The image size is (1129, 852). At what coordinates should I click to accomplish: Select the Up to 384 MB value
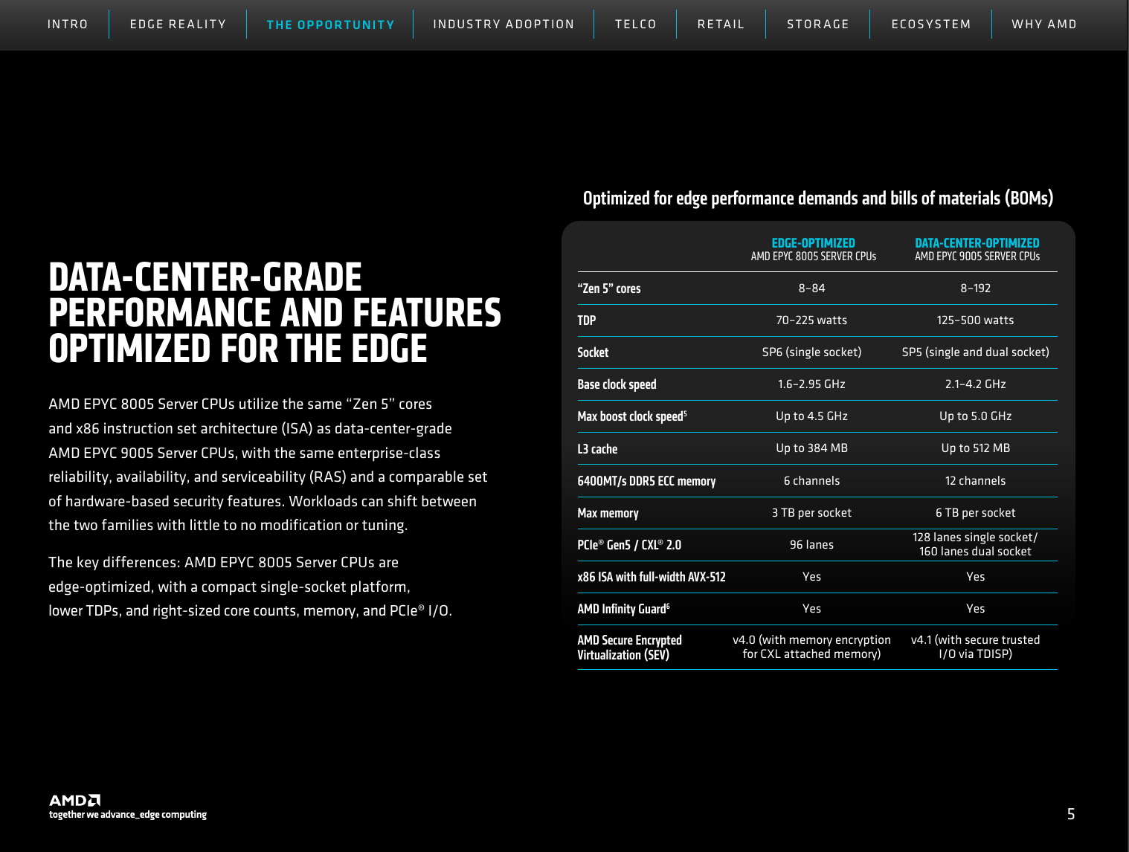[811, 448]
